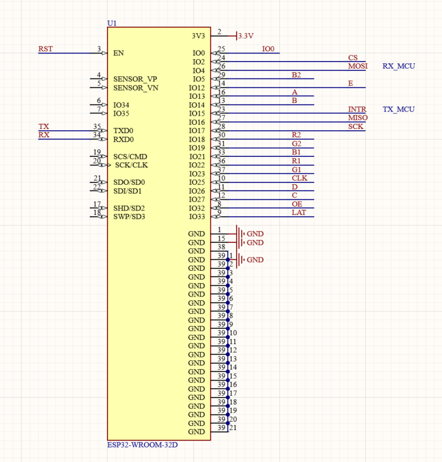Select the SENSOR_VN pin name
Image resolution: width=442 pixels, height=462 pixels.
click(x=136, y=88)
